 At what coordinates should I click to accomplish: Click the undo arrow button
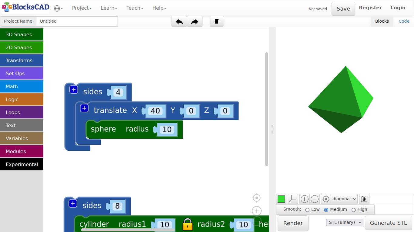tap(179, 21)
